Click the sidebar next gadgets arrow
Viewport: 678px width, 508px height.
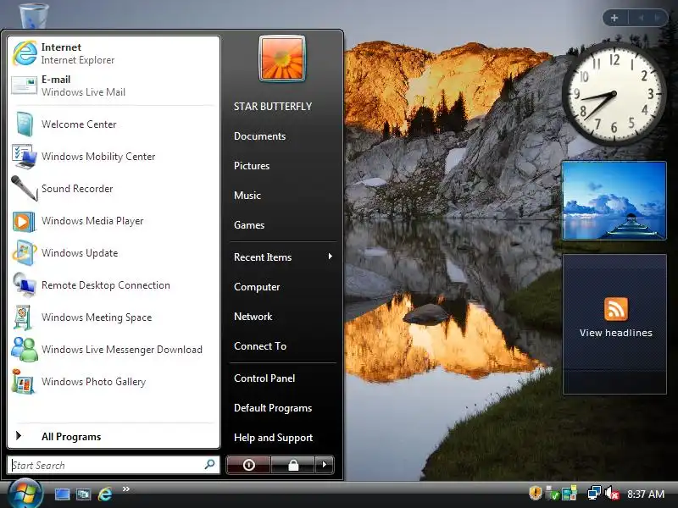(x=658, y=18)
